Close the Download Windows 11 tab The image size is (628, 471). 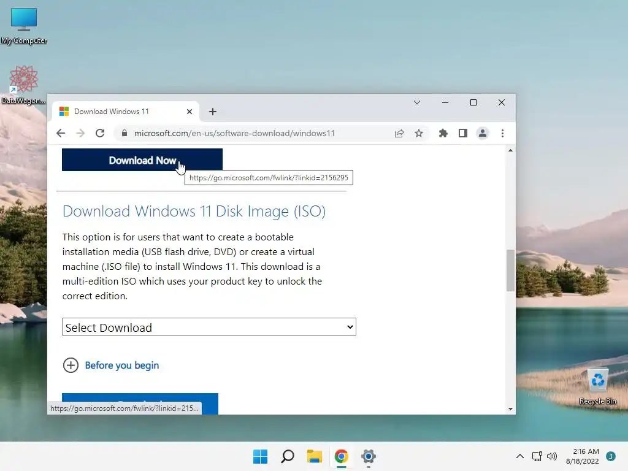click(190, 112)
